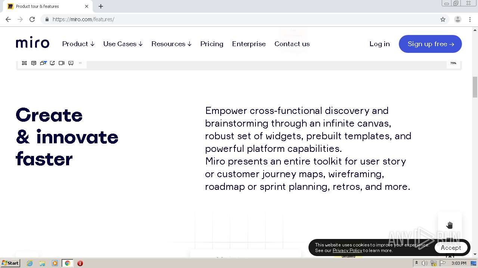Click the address bar URL
This screenshot has width=478, height=268.
[x=83, y=19]
